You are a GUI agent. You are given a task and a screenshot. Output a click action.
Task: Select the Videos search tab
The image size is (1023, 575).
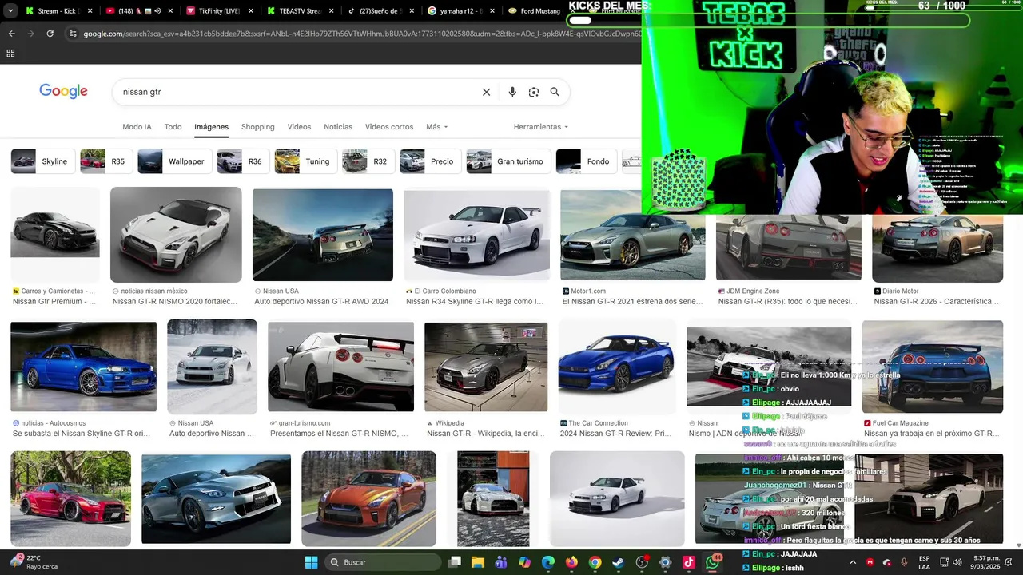299,127
